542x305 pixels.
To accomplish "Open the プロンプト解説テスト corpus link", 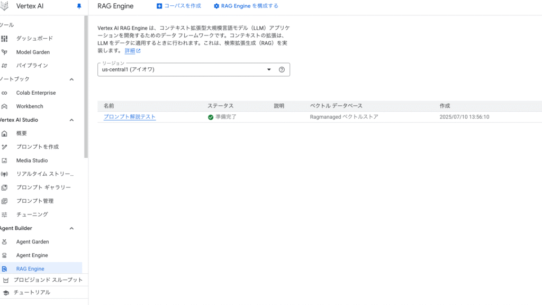I will click(130, 117).
